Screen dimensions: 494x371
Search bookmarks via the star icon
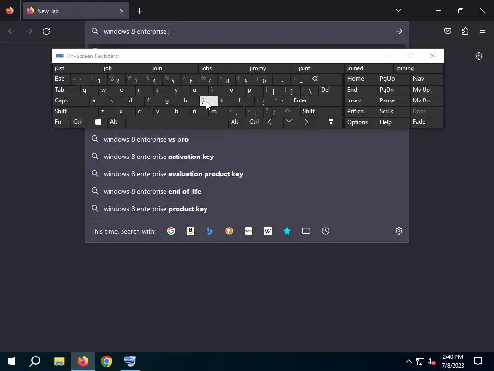[287, 231]
